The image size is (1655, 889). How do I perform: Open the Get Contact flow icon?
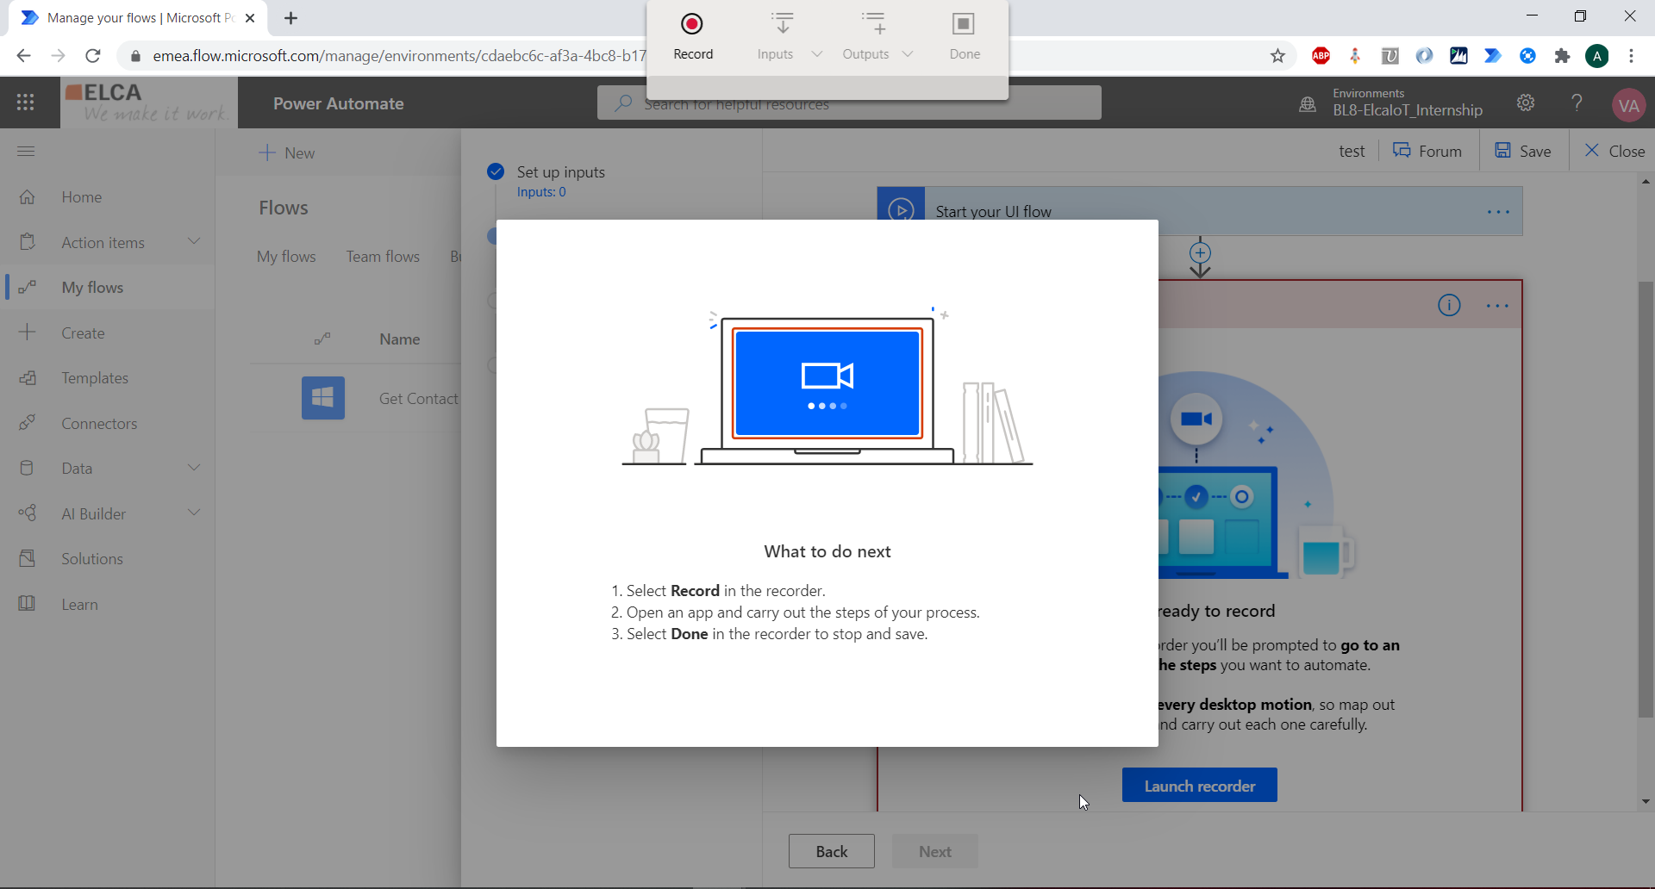coord(323,398)
